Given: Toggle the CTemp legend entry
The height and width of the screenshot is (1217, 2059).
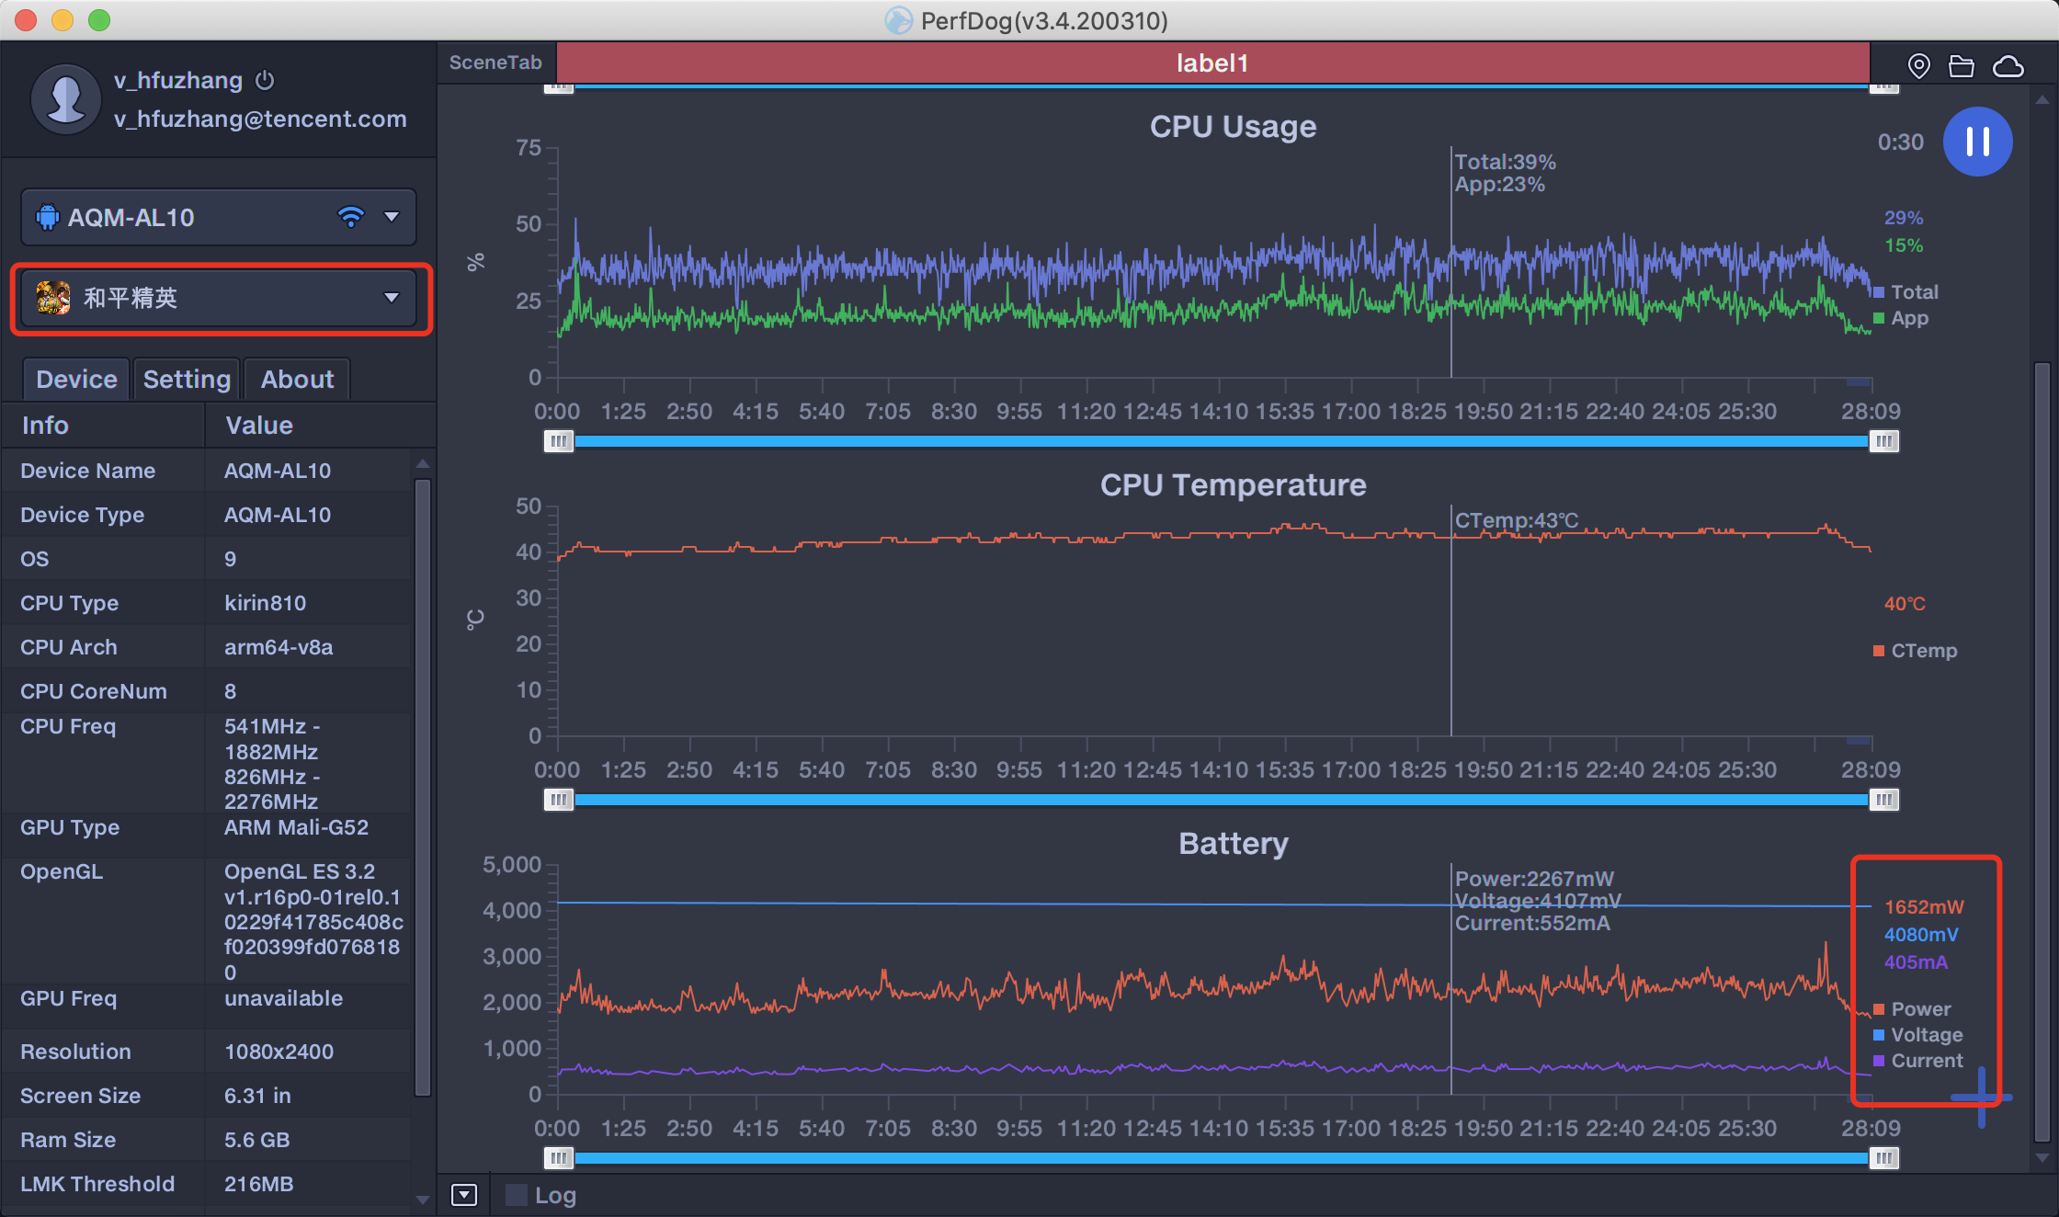Looking at the screenshot, I should point(1916,651).
